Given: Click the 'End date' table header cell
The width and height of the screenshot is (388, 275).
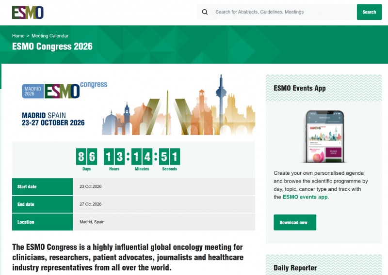Looking at the screenshot, I should [42, 204].
